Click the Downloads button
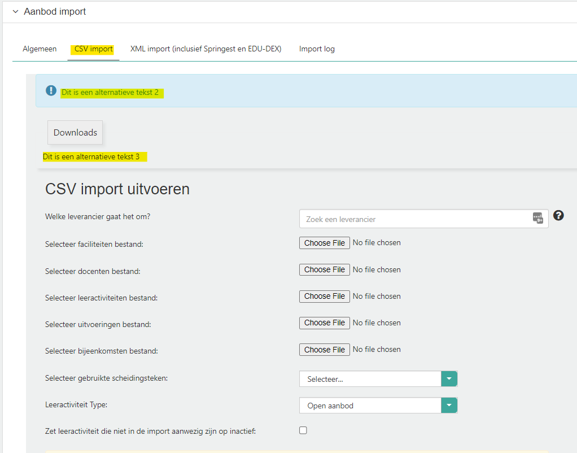The width and height of the screenshot is (577, 453). (x=75, y=133)
